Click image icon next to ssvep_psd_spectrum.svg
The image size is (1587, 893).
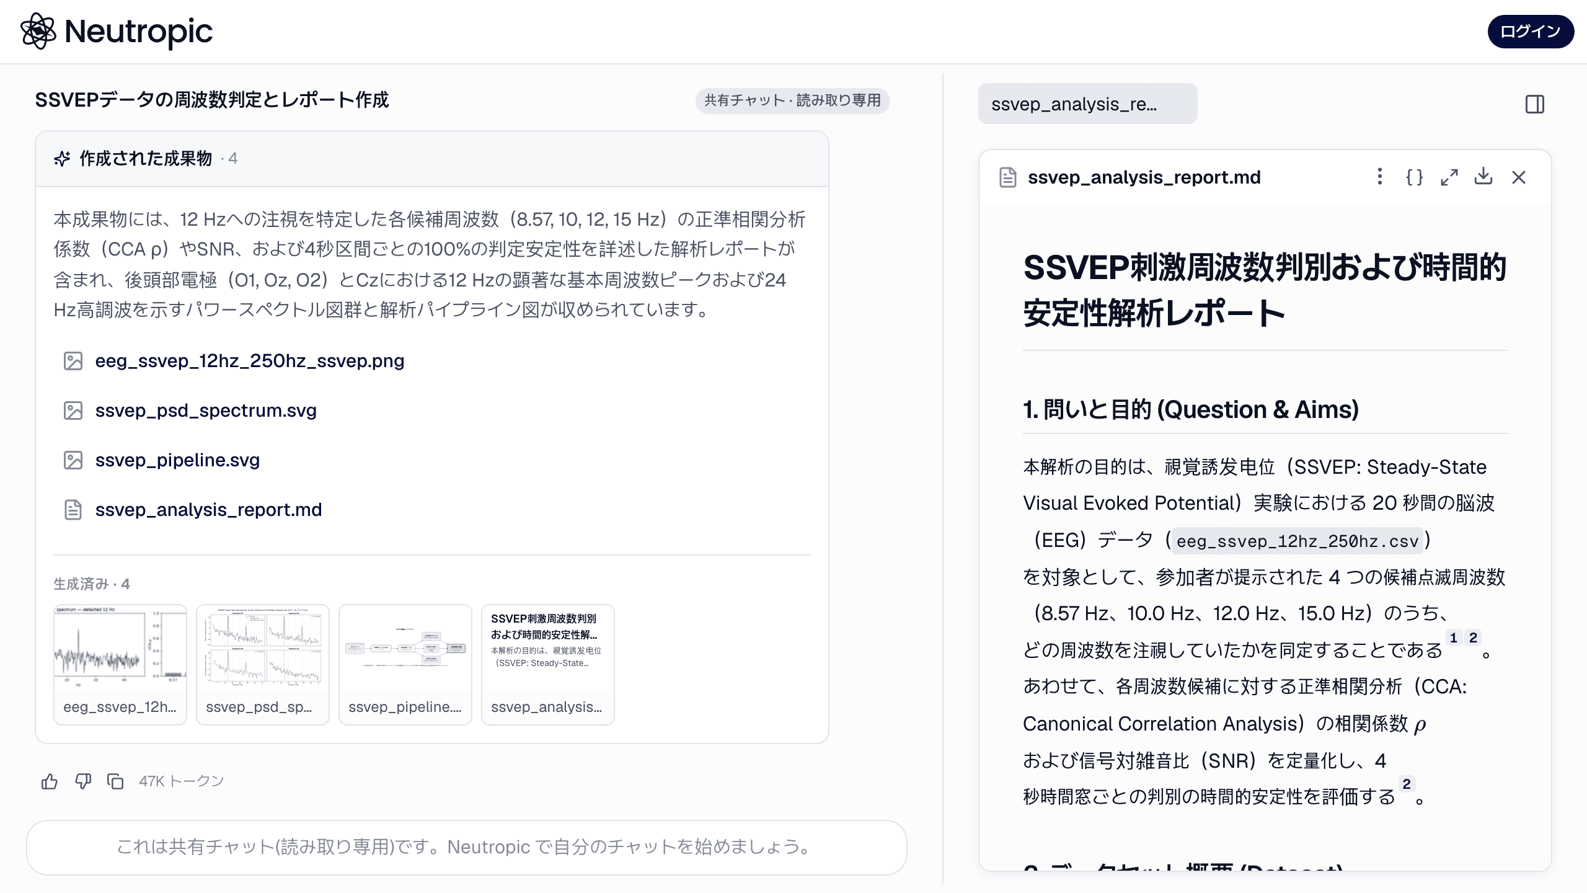[73, 411]
